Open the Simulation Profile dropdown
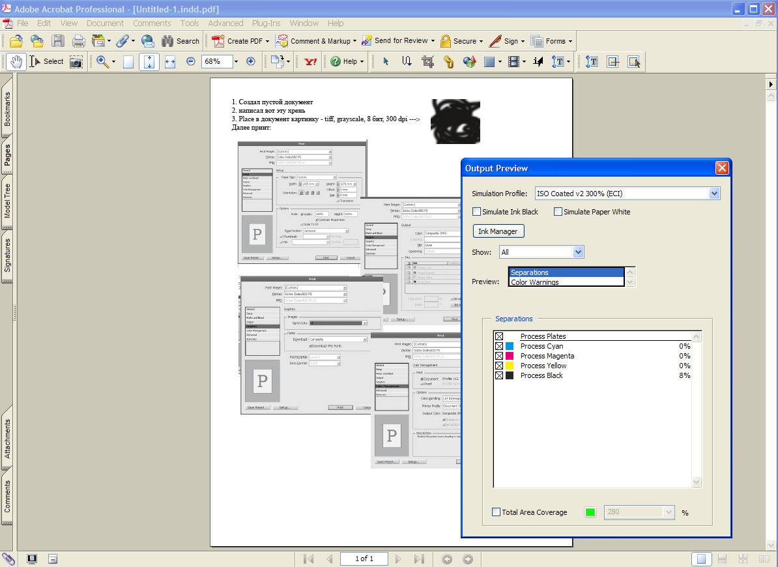778x567 pixels. tap(714, 194)
